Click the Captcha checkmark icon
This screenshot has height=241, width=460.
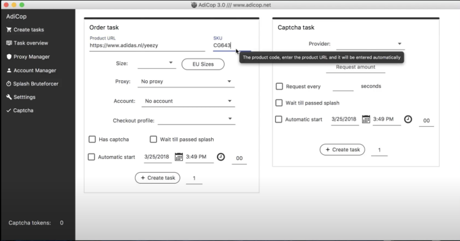click(9, 110)
